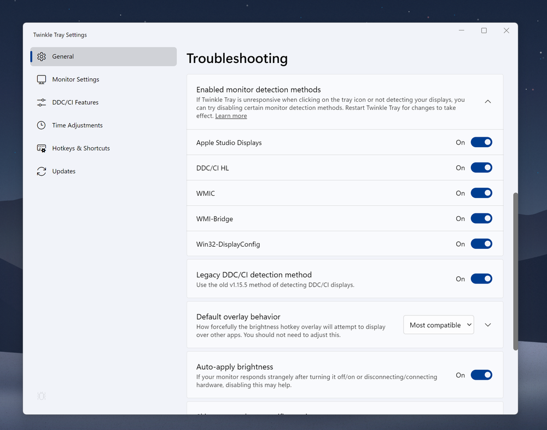Viewport: 547px width, 430px height.
Task: Open the Learn more link
Action: click(231, 116)
